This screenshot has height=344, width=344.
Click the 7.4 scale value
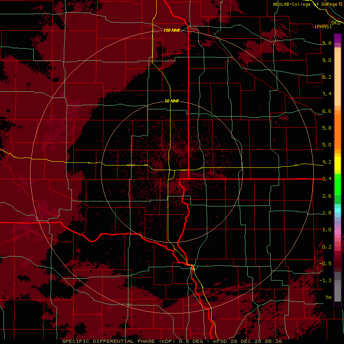click(327, 94)
